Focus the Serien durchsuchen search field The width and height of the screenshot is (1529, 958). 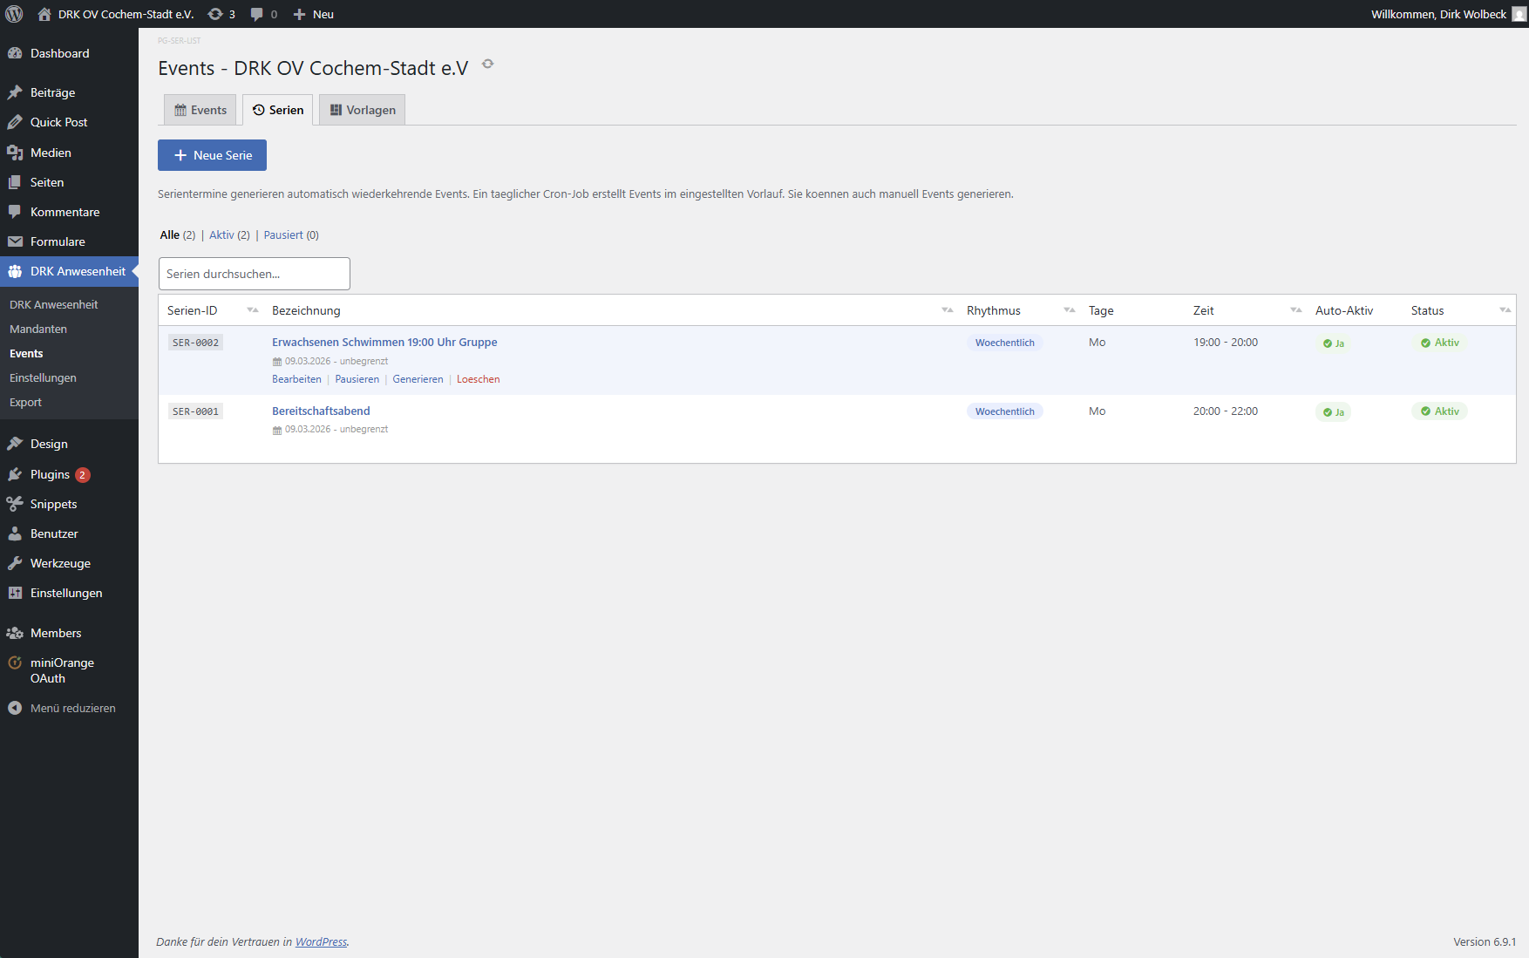255,274
